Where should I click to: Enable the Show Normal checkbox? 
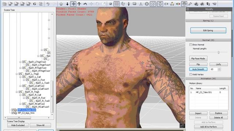pos(190,44)
